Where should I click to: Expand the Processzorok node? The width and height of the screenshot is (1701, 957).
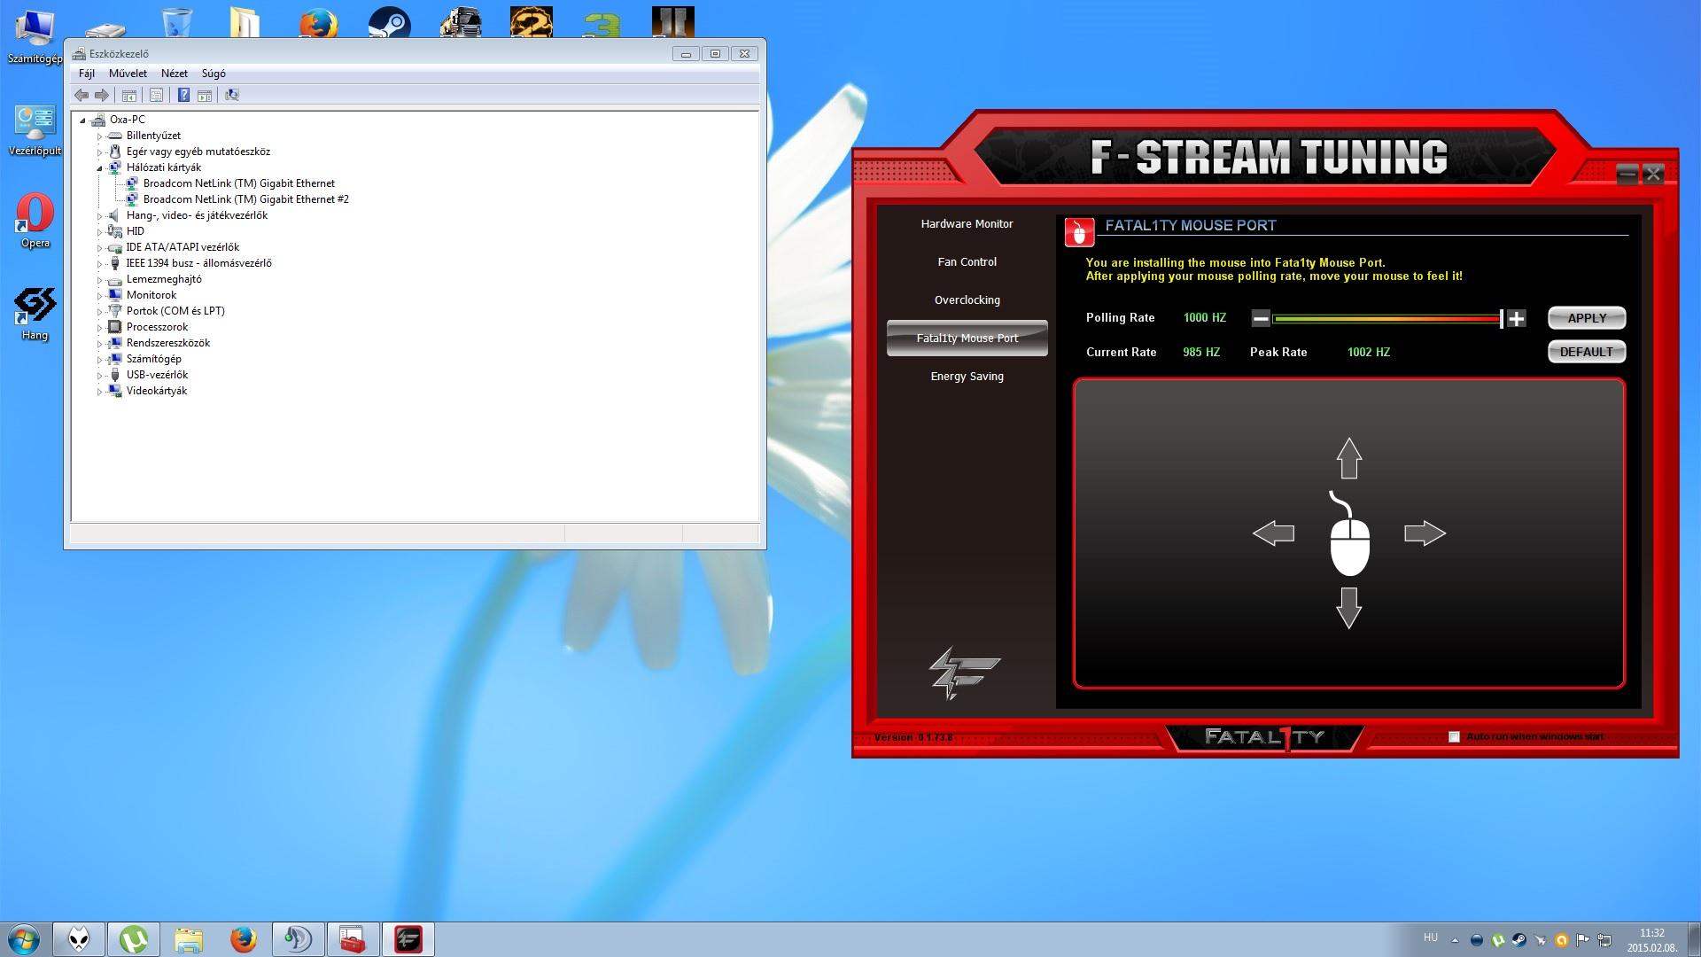[99, 328]
